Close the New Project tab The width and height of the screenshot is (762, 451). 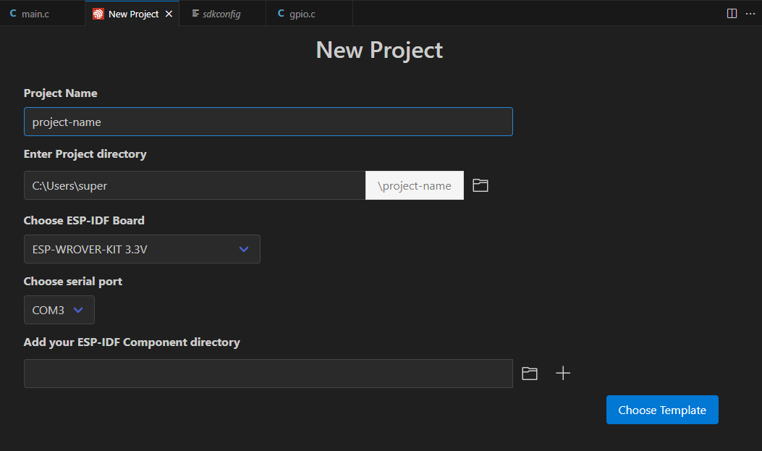(169, 14)
